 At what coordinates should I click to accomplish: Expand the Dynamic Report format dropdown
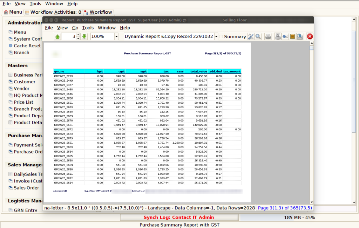(x=216, y=36)
